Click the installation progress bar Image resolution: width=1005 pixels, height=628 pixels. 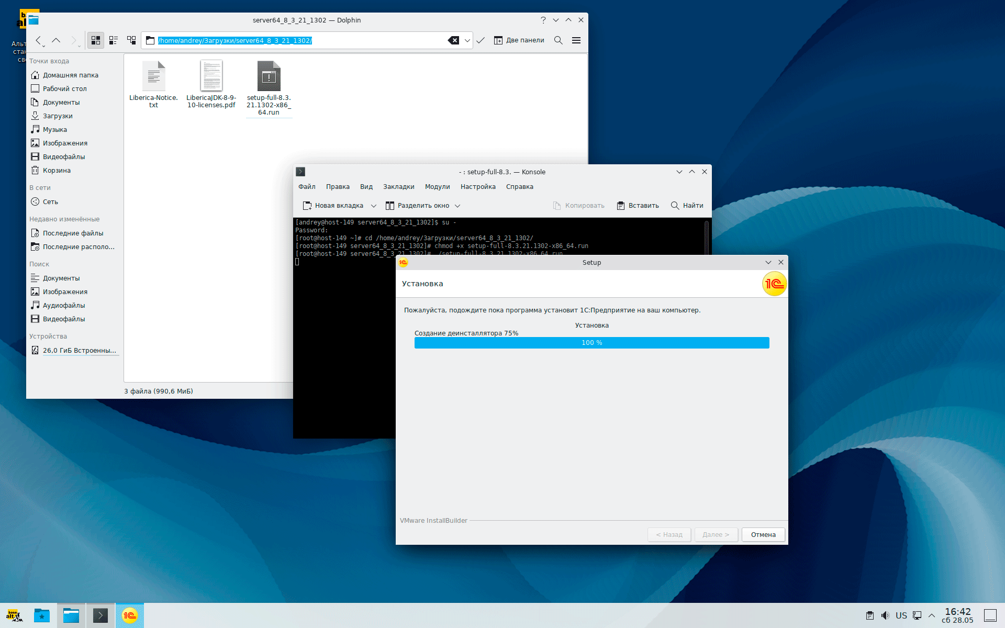tap(591, 343)
